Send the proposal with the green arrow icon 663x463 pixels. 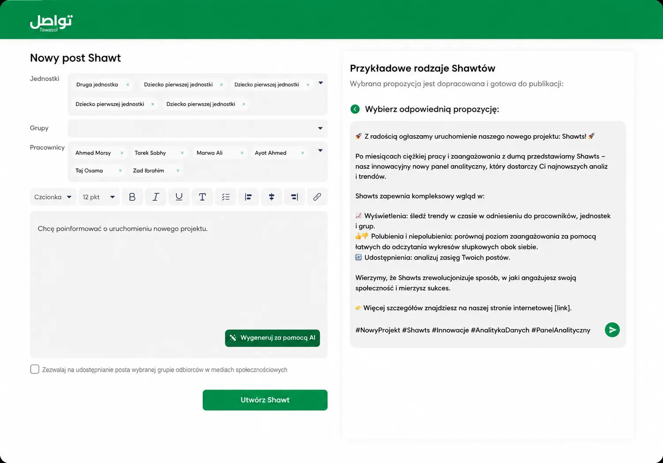612,329
